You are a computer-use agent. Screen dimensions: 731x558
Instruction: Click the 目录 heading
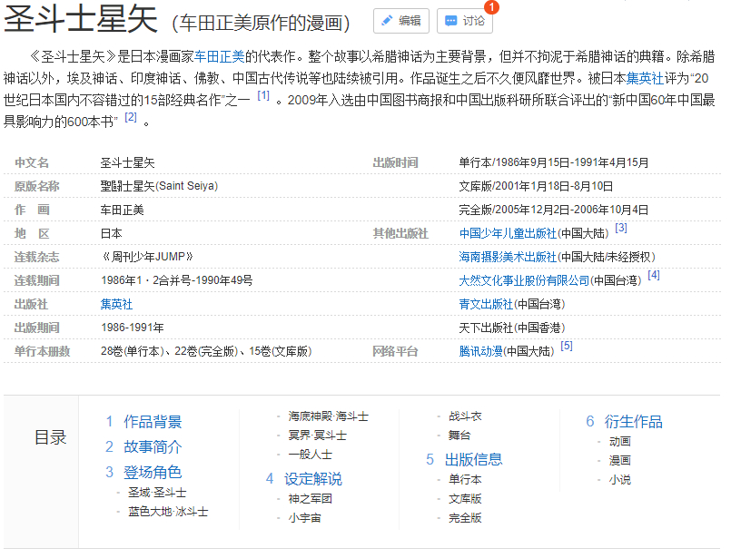click(50, 437)
